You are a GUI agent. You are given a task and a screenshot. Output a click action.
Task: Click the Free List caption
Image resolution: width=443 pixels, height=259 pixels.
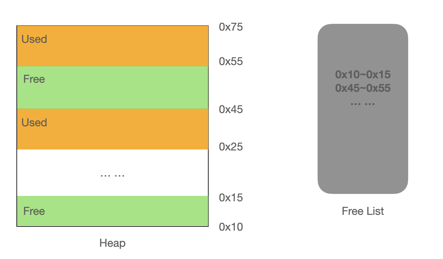[363, 211]
